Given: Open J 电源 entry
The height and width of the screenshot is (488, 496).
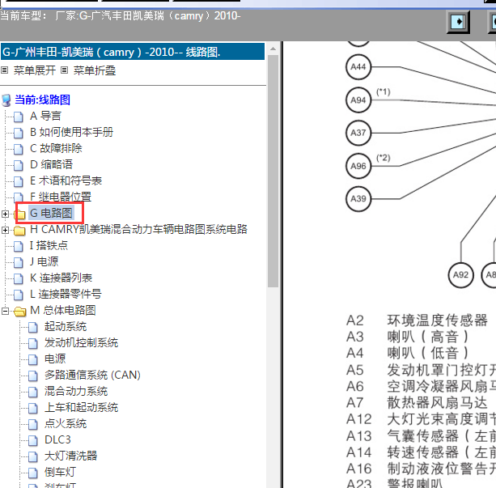Looking at the screenshot, I should point(44,261).
